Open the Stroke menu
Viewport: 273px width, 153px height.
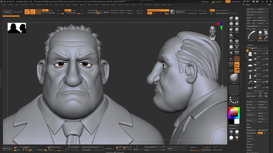[127, 5]
